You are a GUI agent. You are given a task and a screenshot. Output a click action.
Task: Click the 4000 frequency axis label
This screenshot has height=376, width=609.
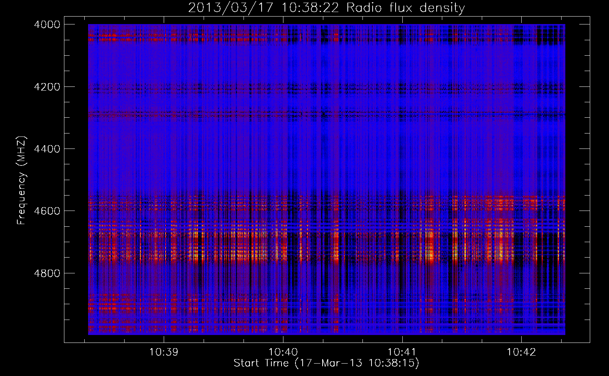coord(47,24)
